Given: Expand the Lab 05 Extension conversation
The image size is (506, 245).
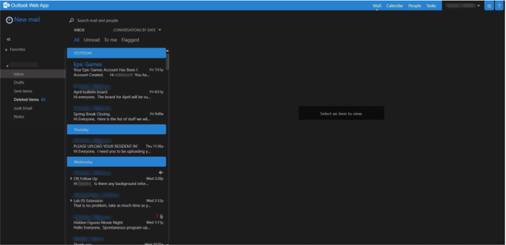Looking at the screenshot, I should (71, 200).
